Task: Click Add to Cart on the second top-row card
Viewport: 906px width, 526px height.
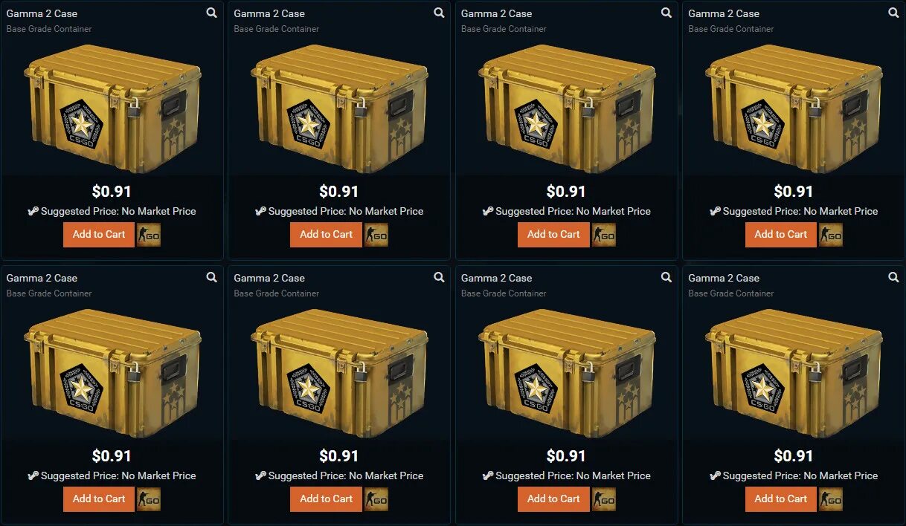Action: click(x=326, y=235)
